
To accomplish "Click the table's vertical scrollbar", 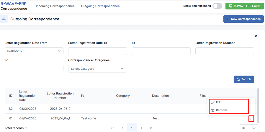I will click(x=259, y=105).
